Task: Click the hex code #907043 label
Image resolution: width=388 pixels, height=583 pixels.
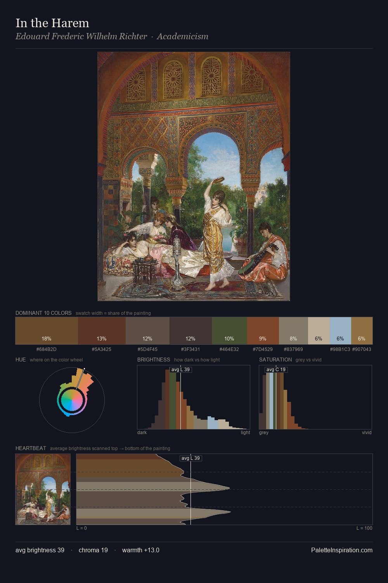Action: coord(362,349)
